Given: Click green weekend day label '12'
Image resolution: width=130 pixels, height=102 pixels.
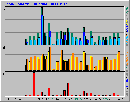Looking at the screenshot, I should [x=50, y=99].
